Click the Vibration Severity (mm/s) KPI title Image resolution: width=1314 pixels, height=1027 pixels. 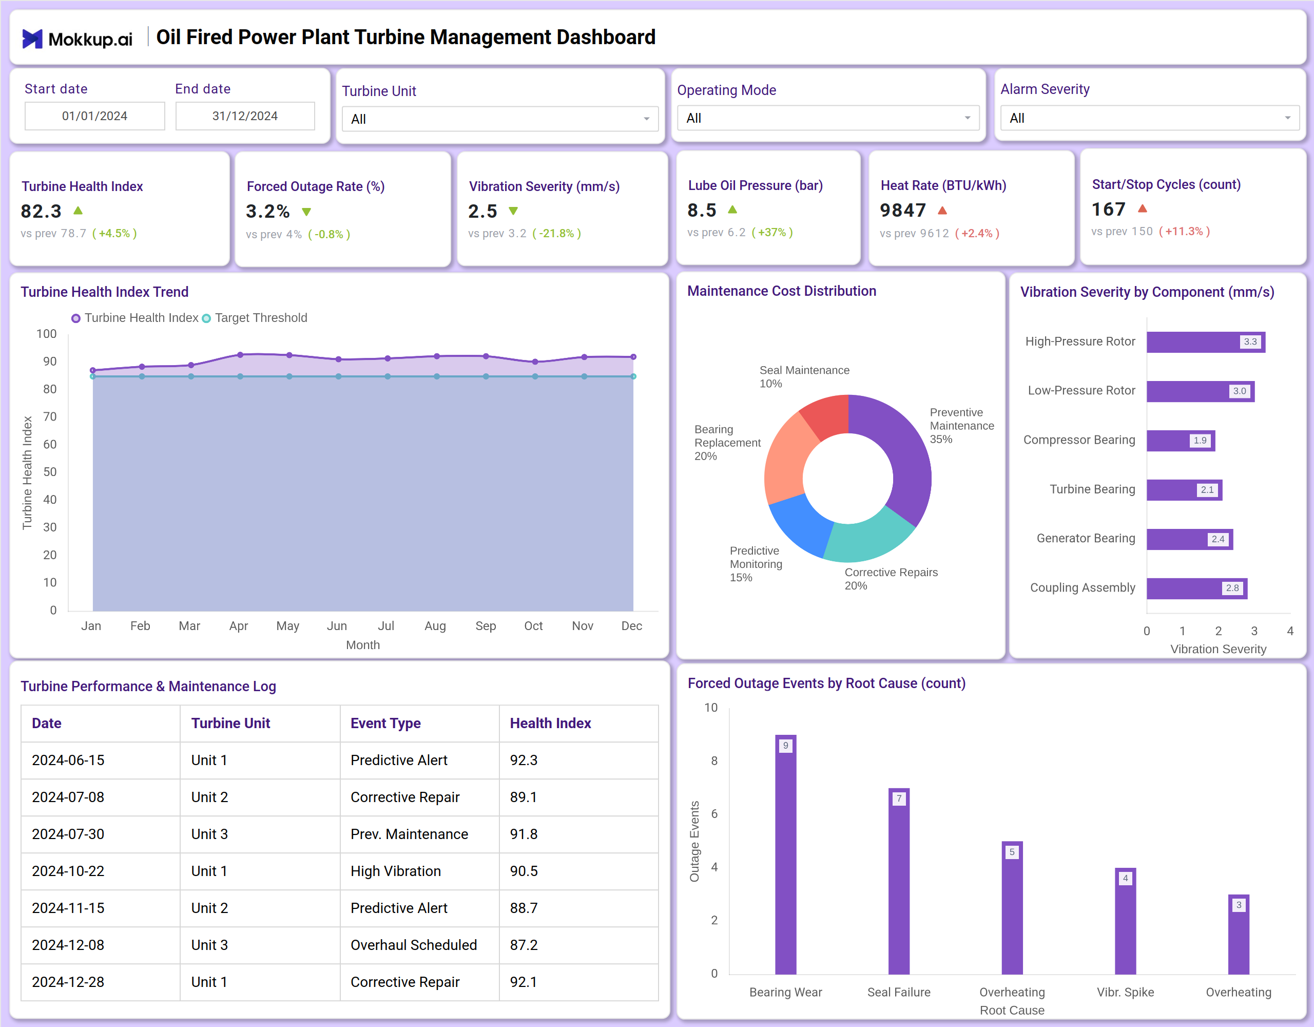click(544, 186)
